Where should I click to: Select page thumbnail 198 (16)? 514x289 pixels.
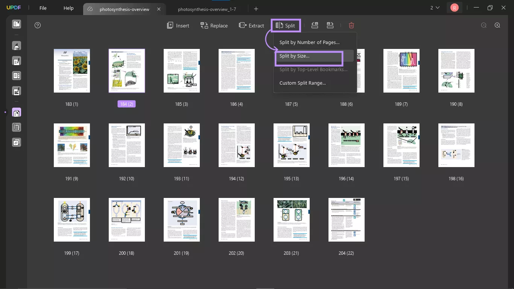point(456,145)
